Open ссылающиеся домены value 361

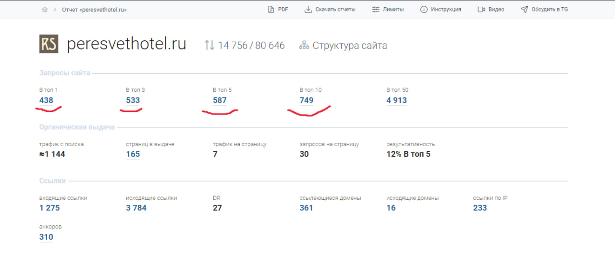pyautogui.click(x=307, y=208)
